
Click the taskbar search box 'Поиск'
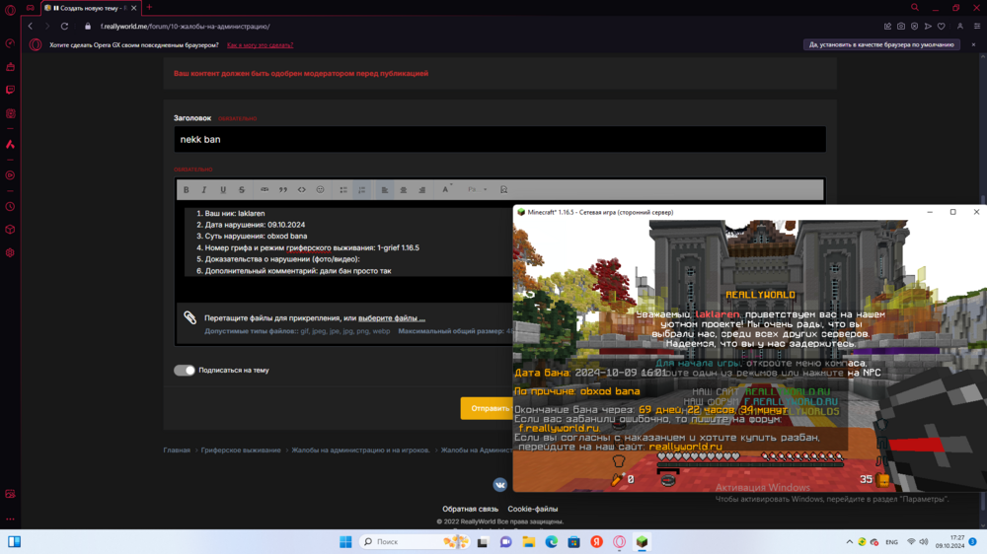pos(414,542)
